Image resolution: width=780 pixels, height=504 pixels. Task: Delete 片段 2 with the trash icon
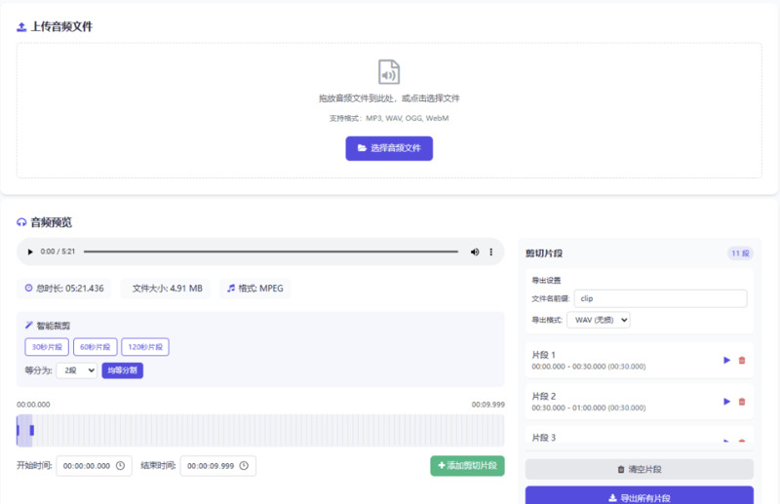point(742,401)
